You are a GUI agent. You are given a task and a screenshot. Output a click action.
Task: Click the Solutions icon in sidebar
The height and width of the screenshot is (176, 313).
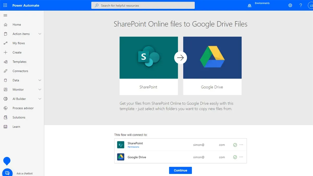[x=6, y=117]
